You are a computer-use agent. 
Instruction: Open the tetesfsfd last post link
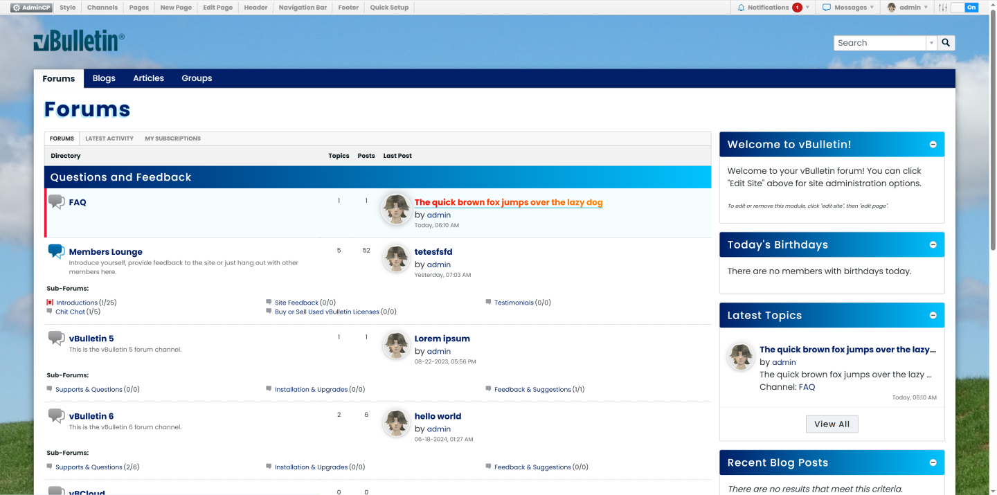(x=433, y=252)
